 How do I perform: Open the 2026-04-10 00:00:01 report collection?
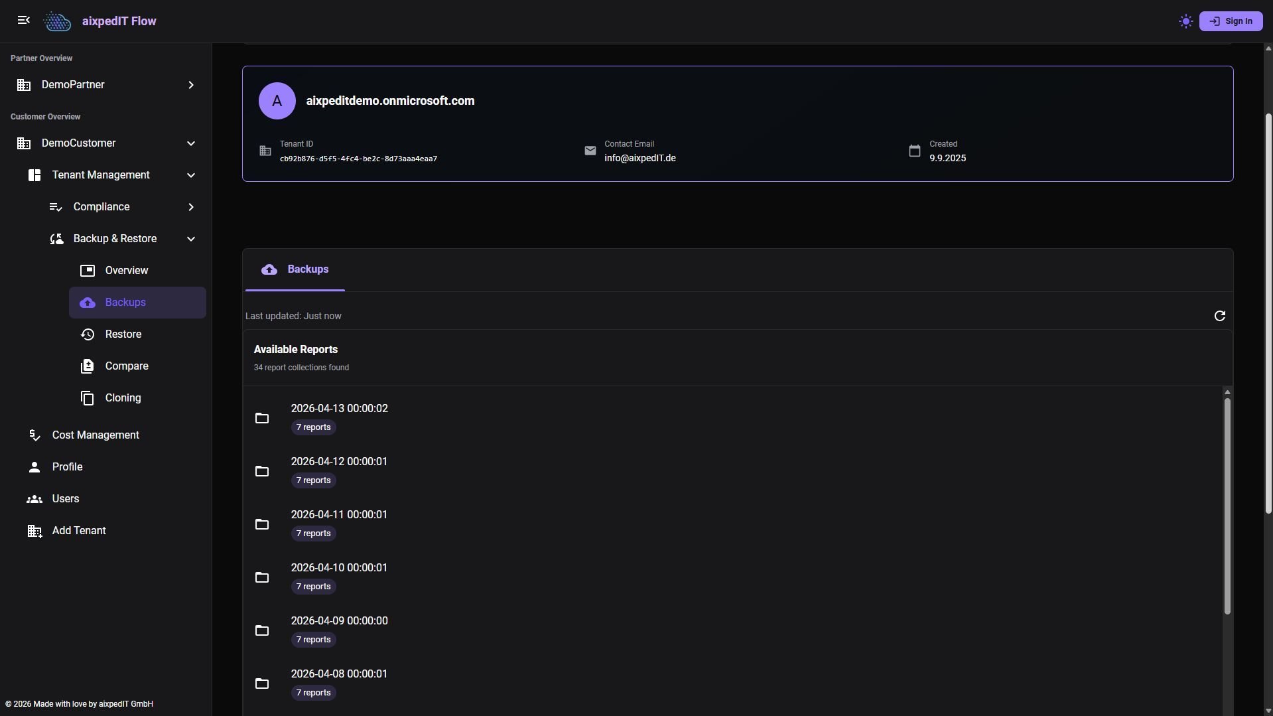point(732,577)
